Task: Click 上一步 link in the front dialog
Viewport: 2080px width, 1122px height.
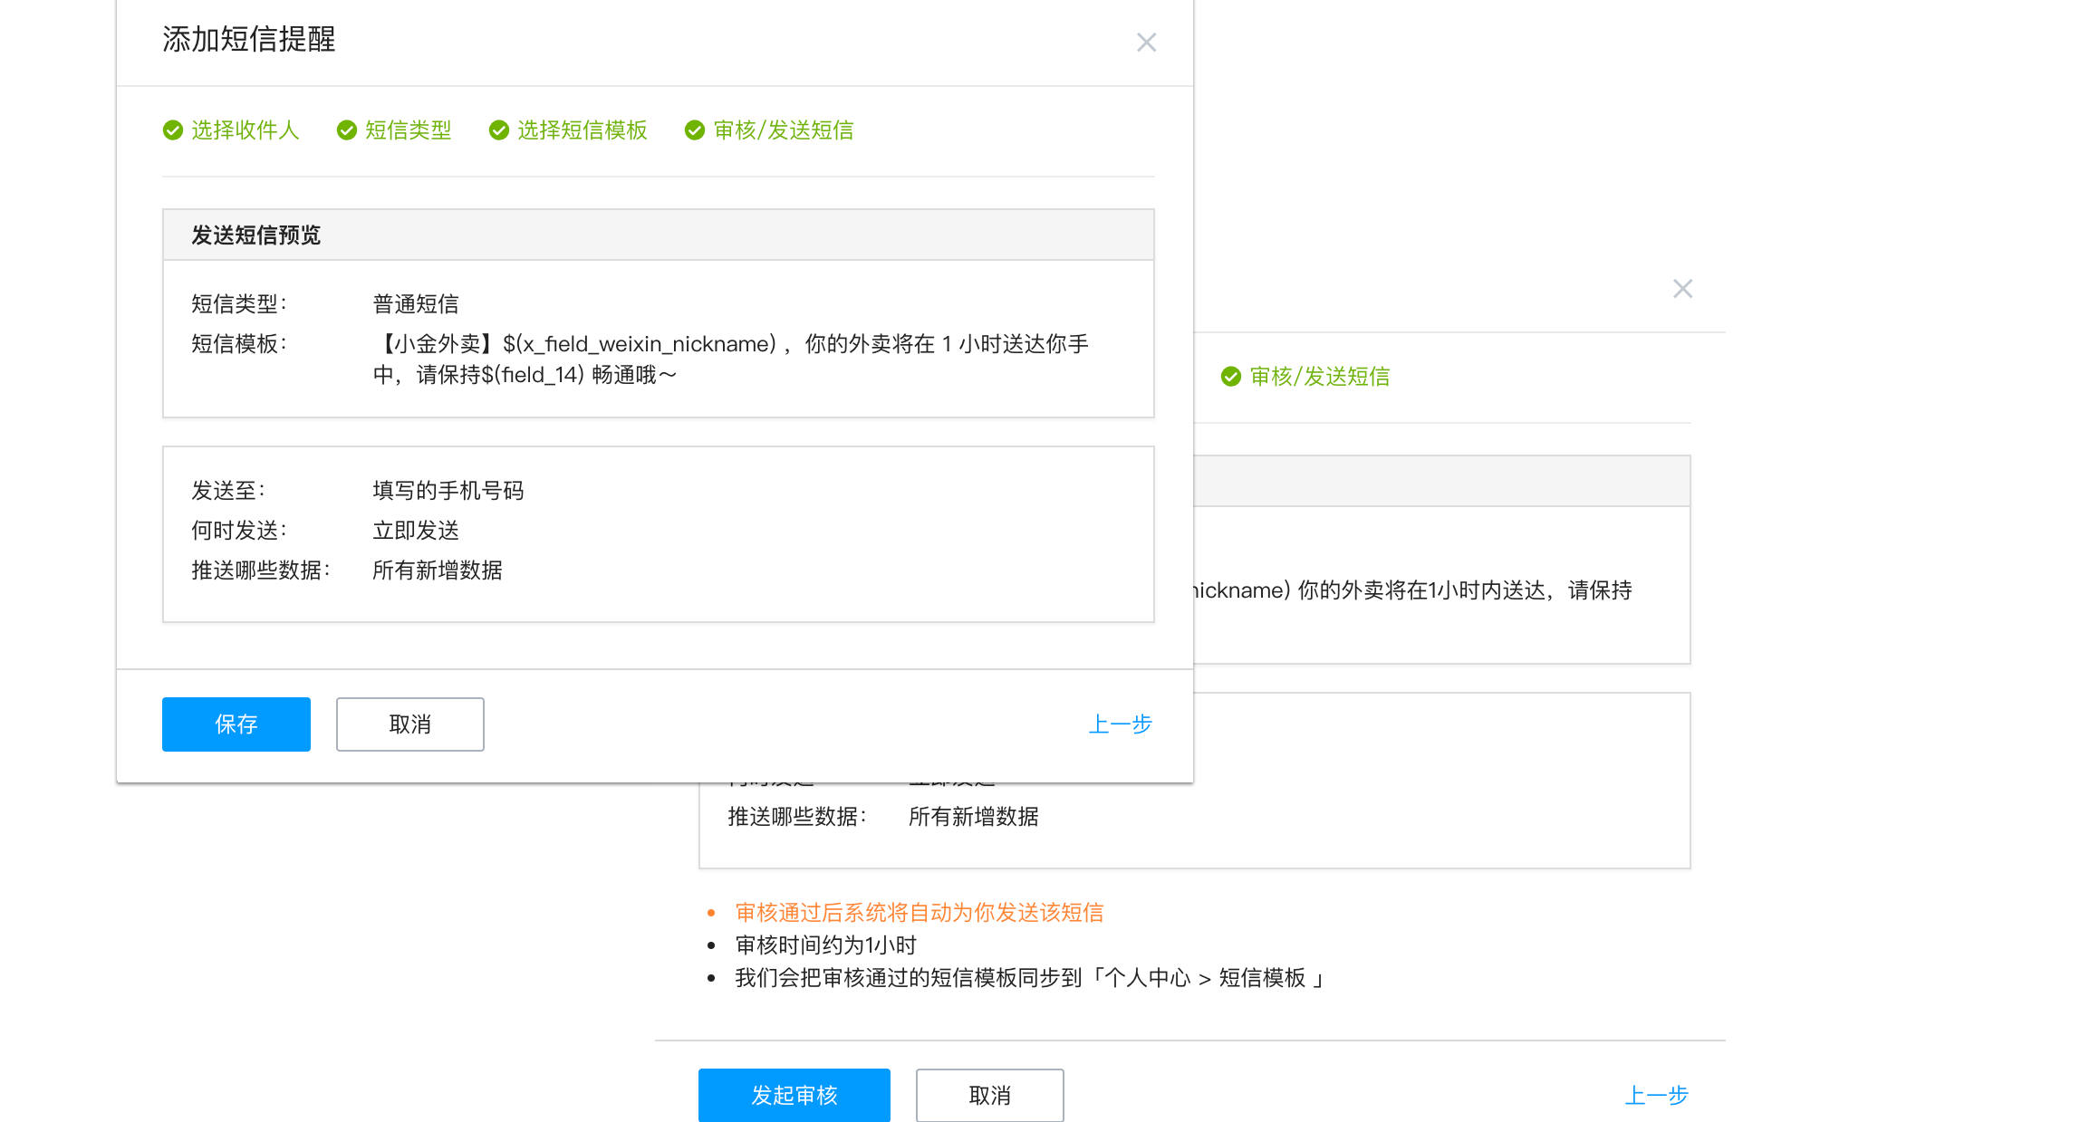Action: 1121,724
